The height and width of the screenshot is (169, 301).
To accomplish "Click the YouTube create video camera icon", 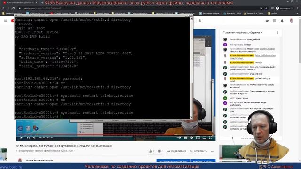I will coord(267,21).
